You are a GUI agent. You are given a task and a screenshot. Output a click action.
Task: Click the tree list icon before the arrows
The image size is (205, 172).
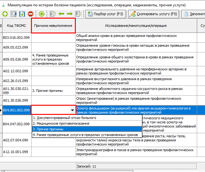click(x=53, y=14)
